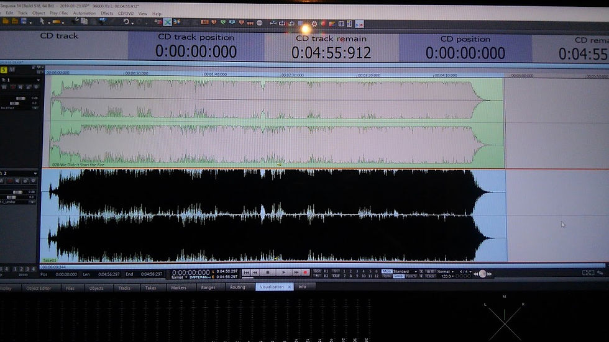
Task: Click the CD track remain time 0:04:55:912
Action: pos(331,53)
